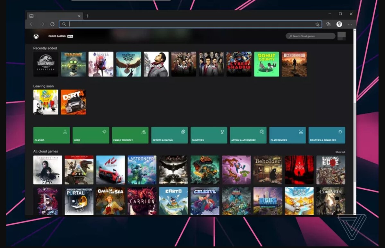The height and width of the screenshot is (248, 385).
Task: Open the Desperados III game tile
Action: coord(294,64)
